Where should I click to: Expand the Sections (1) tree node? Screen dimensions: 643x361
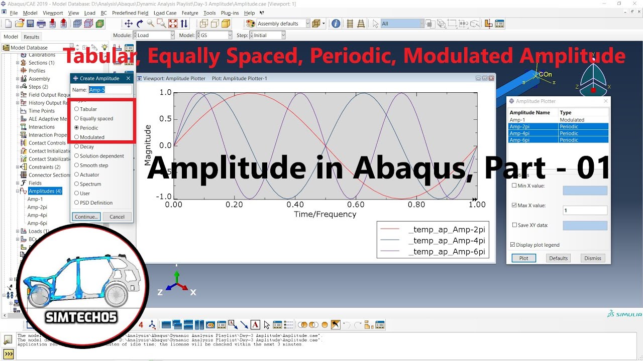point(17,63)
